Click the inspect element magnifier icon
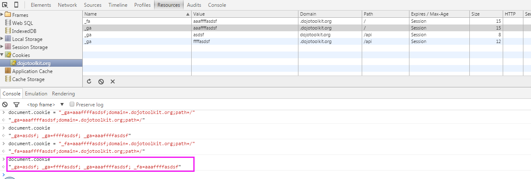 5,5
